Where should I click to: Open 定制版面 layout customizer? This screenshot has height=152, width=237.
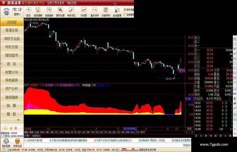(129, 15)
